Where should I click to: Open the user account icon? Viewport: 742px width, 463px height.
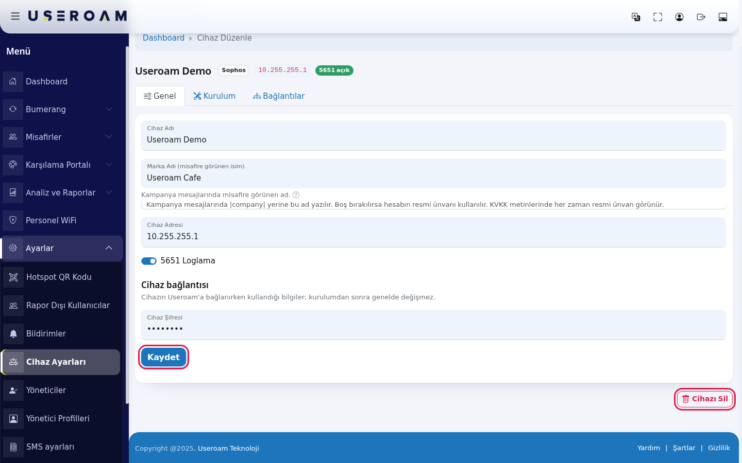tap(679, 17)
